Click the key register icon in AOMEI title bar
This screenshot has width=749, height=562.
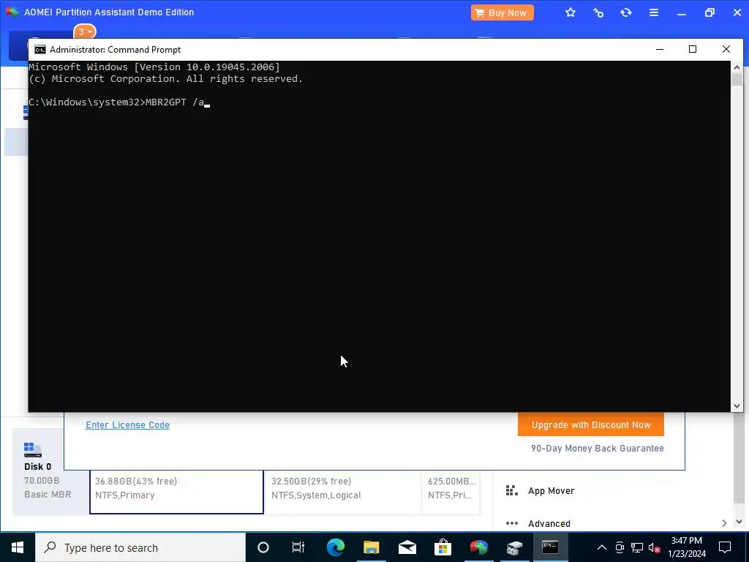click(598, 13)
